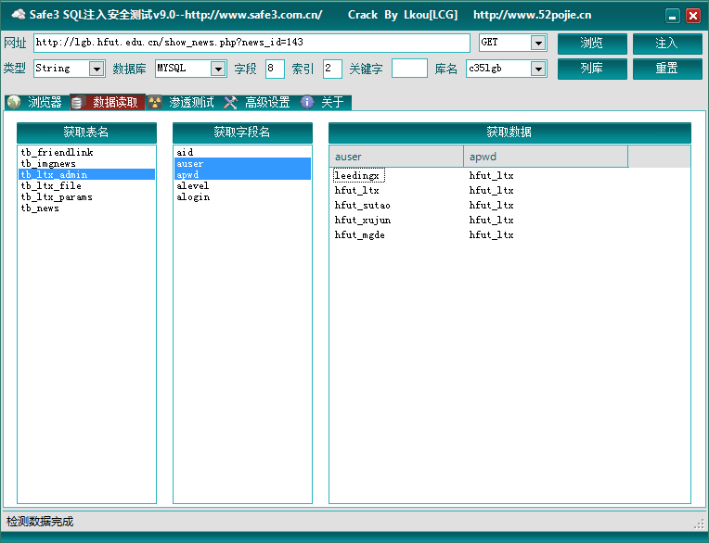
Task: Click the window resize grip corner
Action: coord(699,524)
